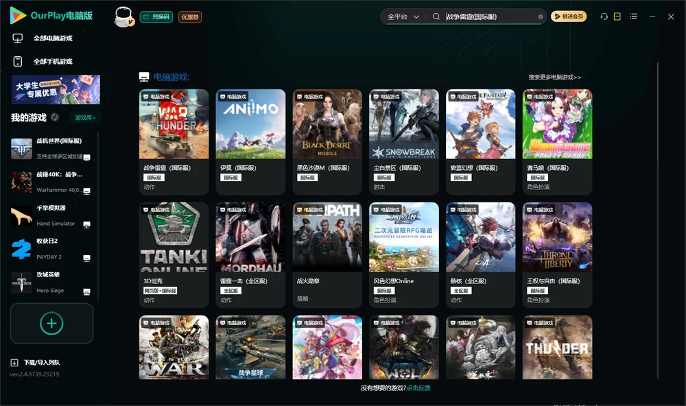Image resolution: width=686 pixels, height=406 pixels.
Task: Click Hero Siege game icon
Action: [x=21, y=283]
